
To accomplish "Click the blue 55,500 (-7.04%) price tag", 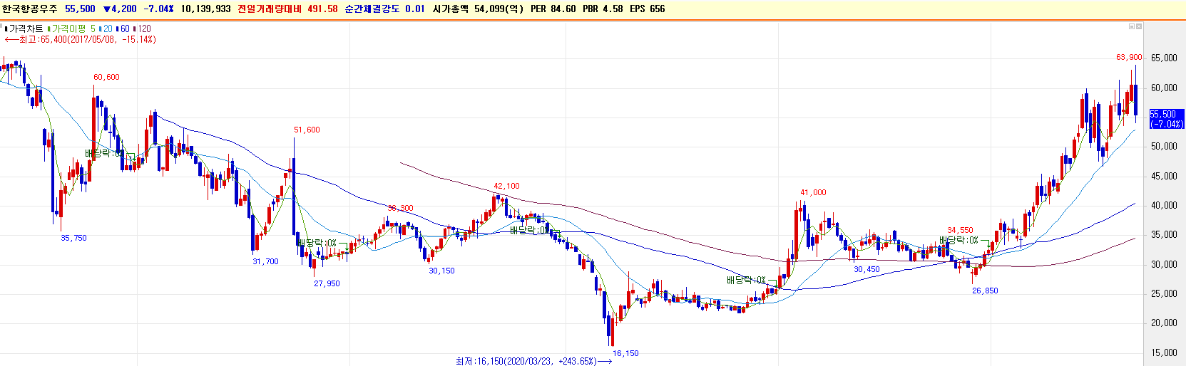I will tap(1167, 119).
